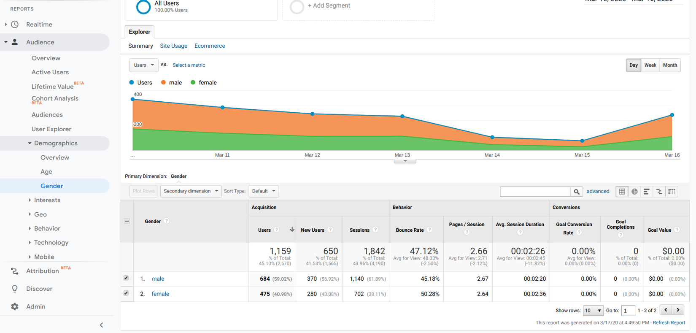Screen dimensions: 696x333
Task: Switch chart to Week view
Action: (x=650, y=65)
